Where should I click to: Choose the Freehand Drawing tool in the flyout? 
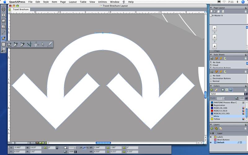tap(50, 44)
